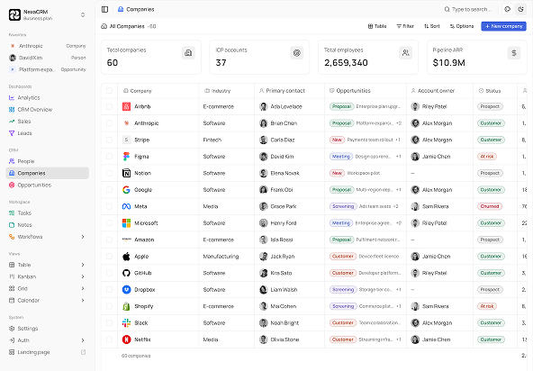Click the ICP accounts target icon
This screenshot has width=533, height=371.
click(x=297, y=53)
